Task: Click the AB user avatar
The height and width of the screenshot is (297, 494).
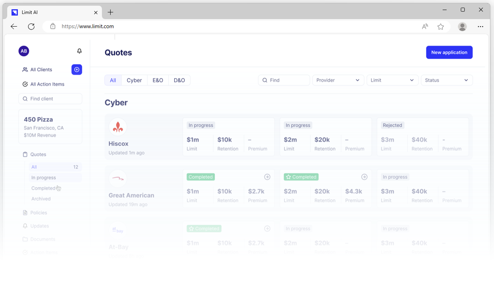Action: 24,51
